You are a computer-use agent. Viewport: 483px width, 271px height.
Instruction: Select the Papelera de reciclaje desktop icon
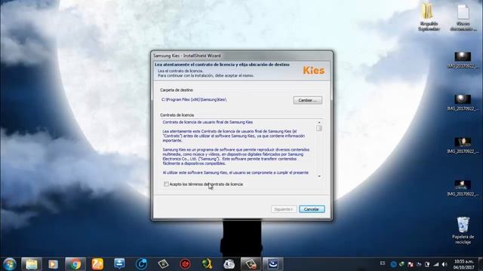[x=463, y=230]
